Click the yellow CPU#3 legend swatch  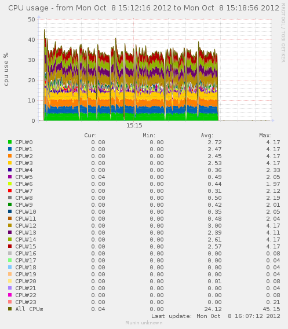tap(10, 163)
